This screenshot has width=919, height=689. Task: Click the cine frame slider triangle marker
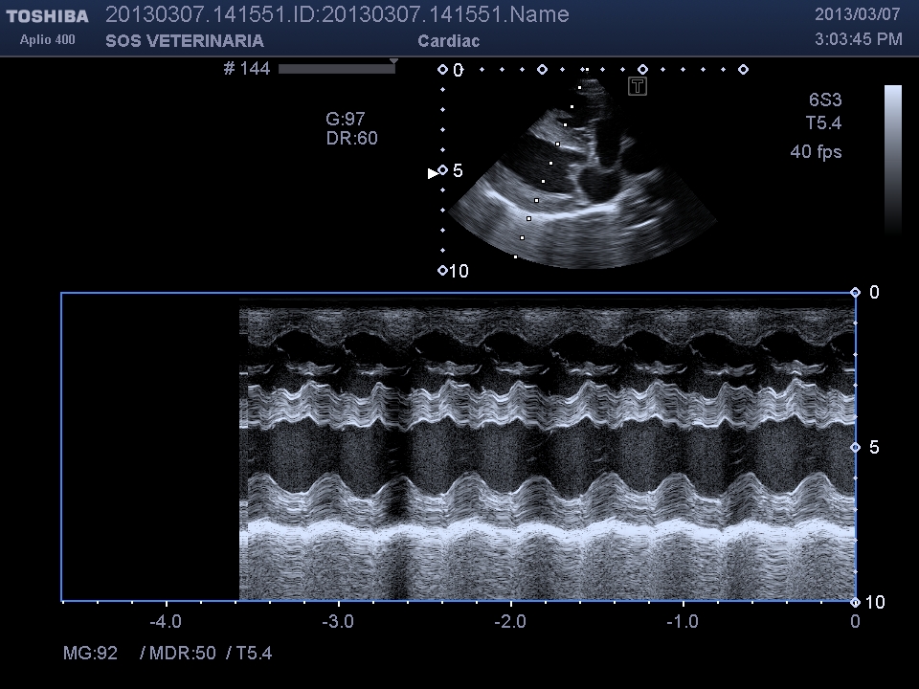click(x=392, y=61)
